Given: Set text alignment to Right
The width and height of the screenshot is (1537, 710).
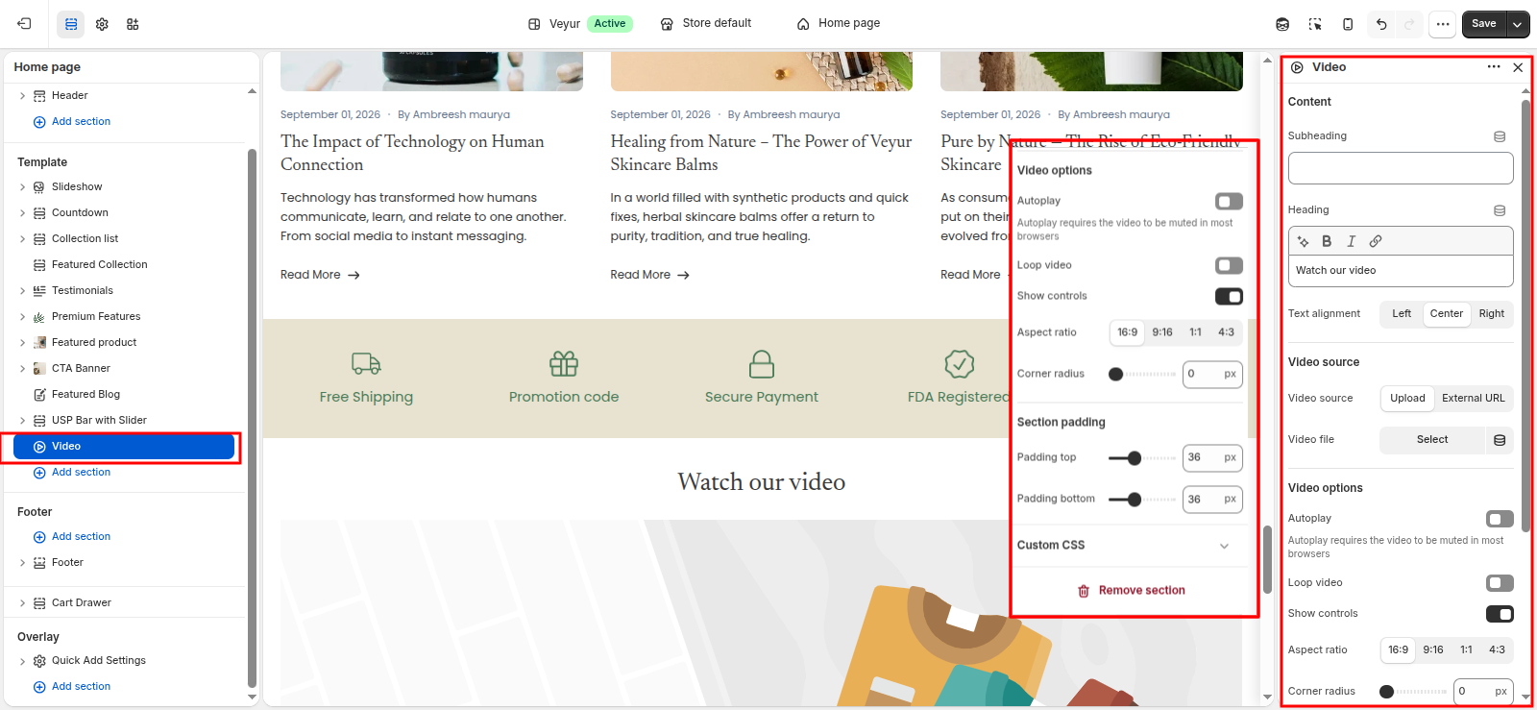Looking at the screenshot, I should click(1492, 314).
